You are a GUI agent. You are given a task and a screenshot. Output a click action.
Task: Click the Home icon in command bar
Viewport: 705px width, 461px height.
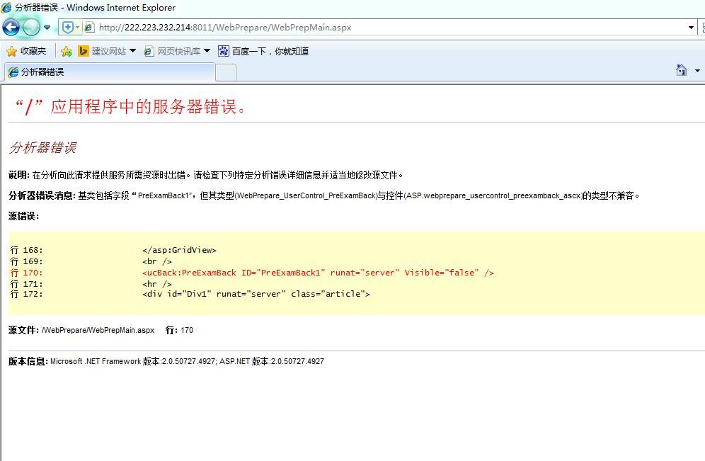682,70
